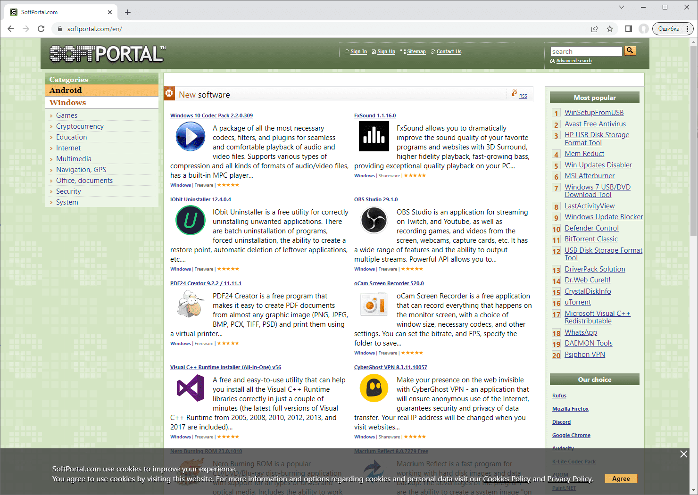This screenshot has height=495, width=698.
Task: Open Rufus under Our choice
Action: pos(559,396)
